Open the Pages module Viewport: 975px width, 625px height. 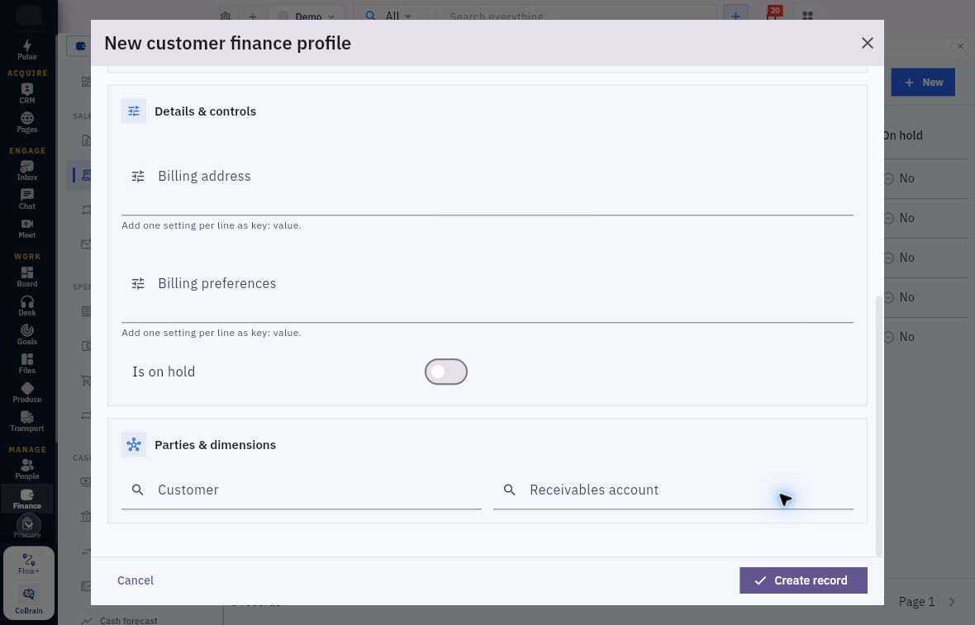[x=26, y=122]
